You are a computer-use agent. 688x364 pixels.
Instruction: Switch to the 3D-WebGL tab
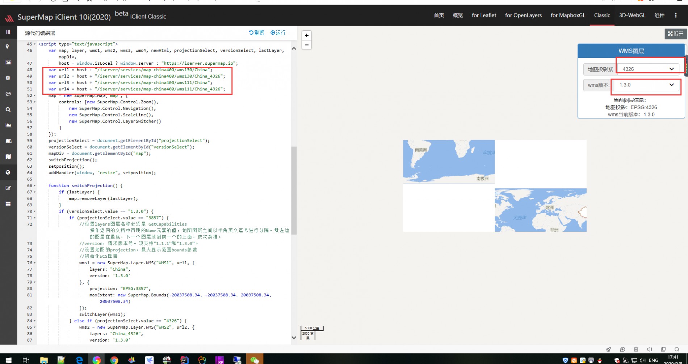[632, 15]
